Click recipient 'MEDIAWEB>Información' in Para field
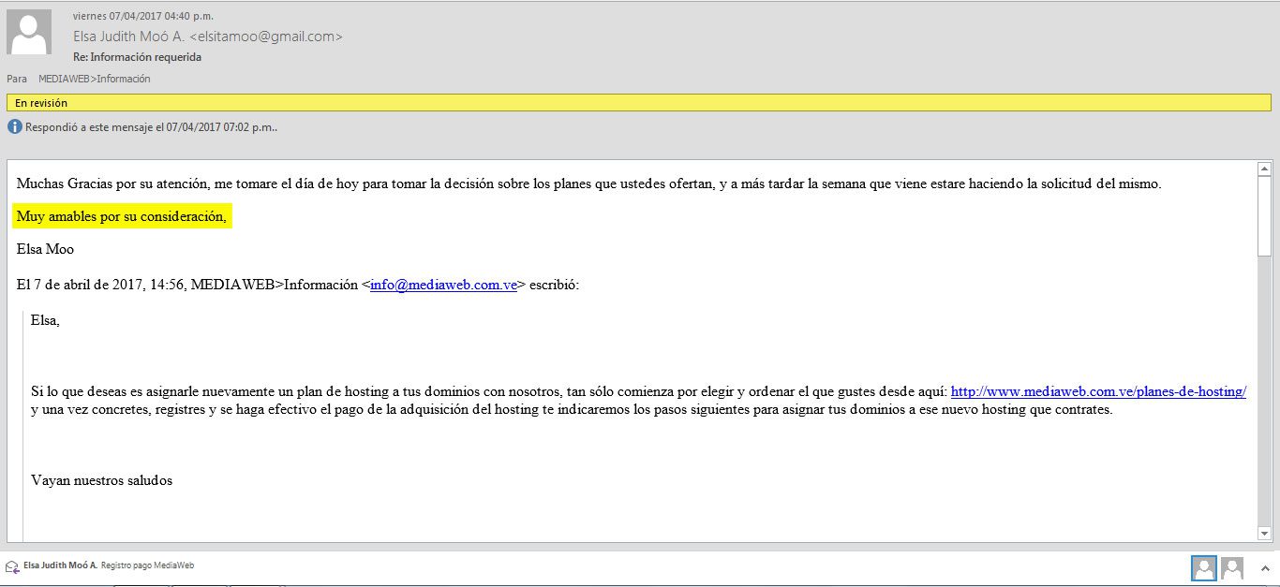The image size is (1280, 587). click(95, 79)
